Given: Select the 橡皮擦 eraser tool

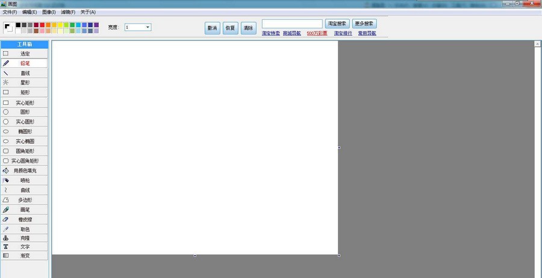Looking at the screenshot, I should click(24, 219).
